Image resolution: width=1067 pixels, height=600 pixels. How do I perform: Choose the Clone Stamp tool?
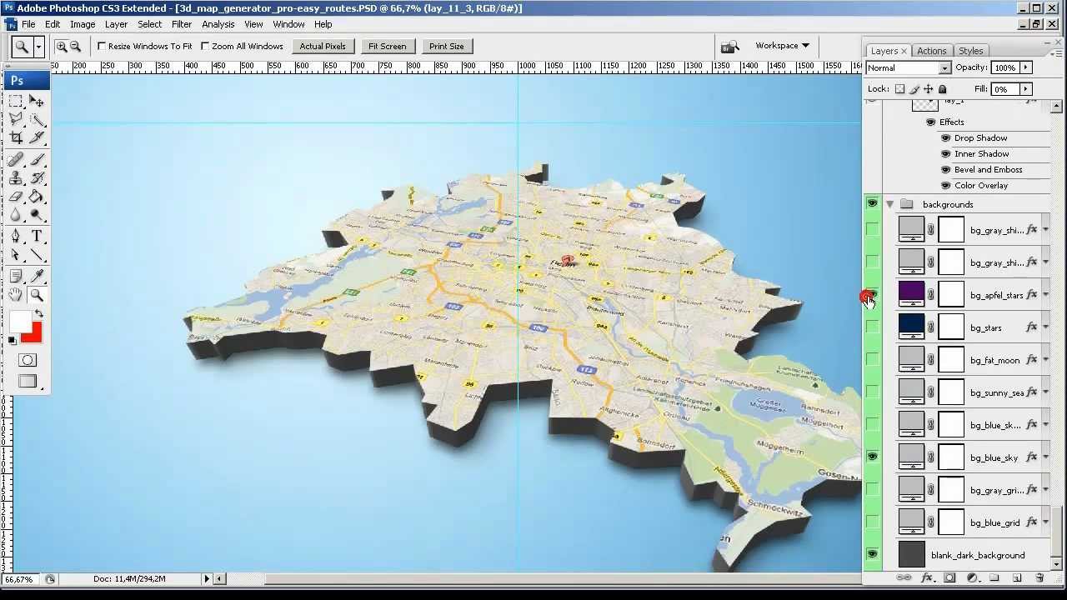coord(17,178)
